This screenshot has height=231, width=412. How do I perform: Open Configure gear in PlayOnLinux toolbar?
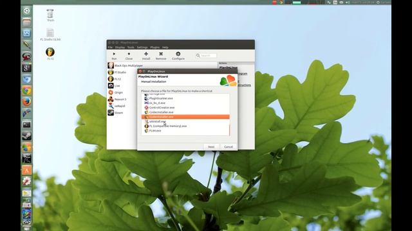coord(178,56)
